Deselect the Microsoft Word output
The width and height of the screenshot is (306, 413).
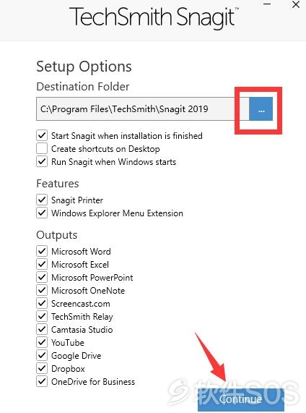pos(42,251)
